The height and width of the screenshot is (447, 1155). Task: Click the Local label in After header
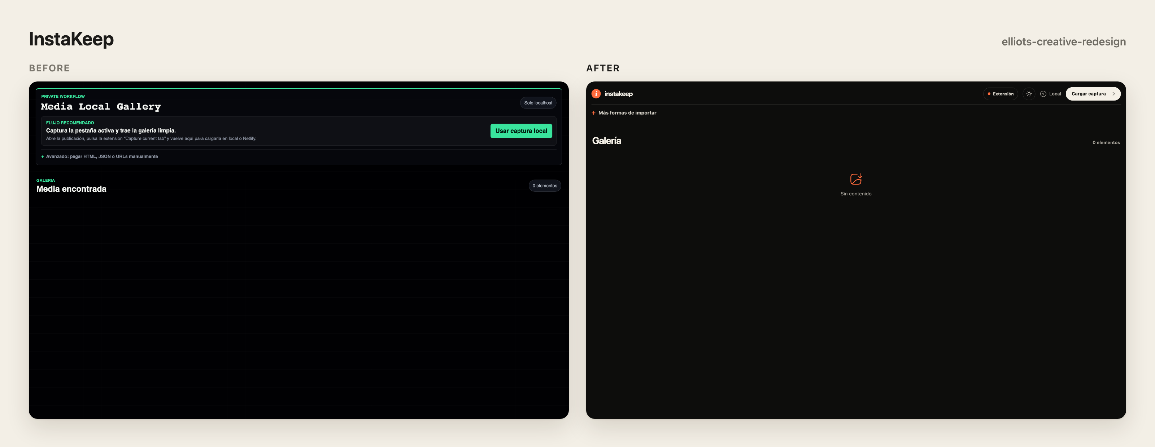1055,94
